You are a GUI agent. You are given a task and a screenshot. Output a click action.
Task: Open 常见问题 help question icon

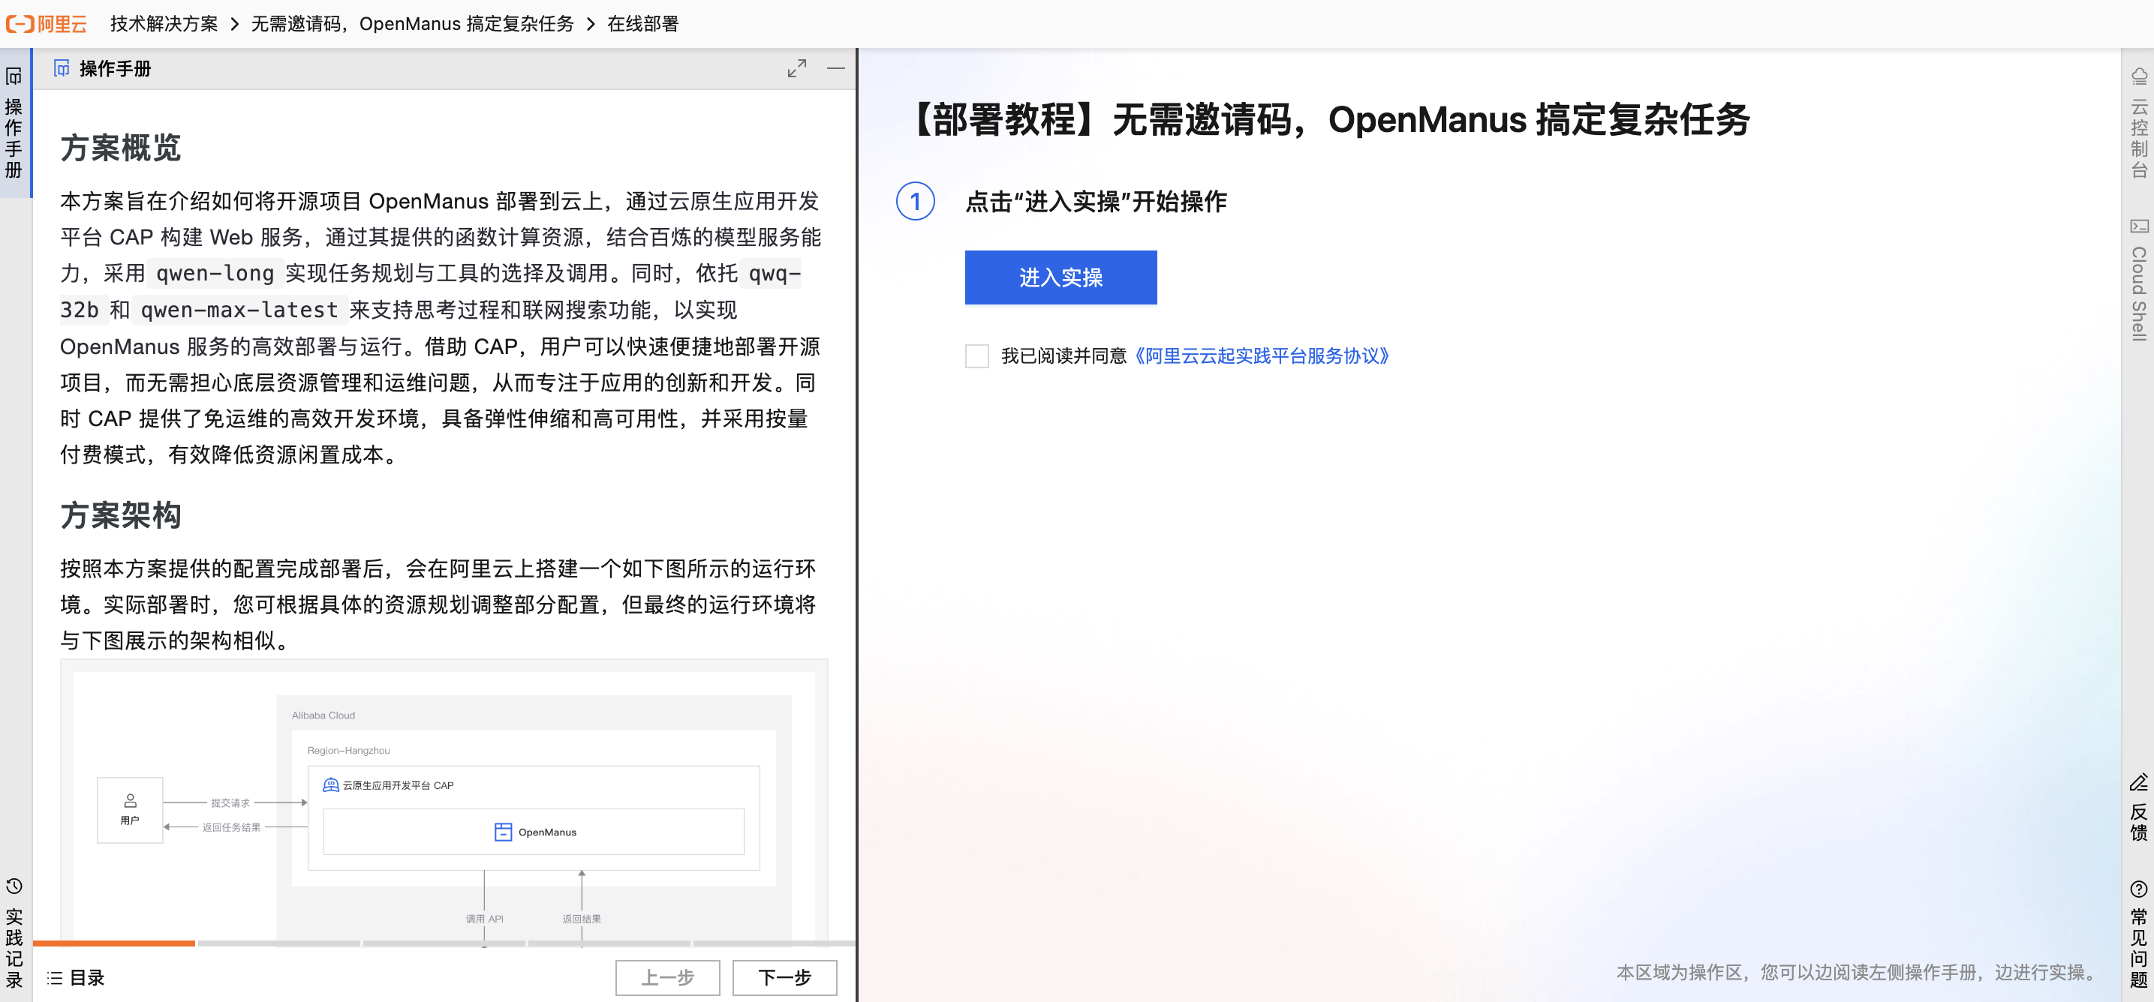click(x=2138, y=889)
